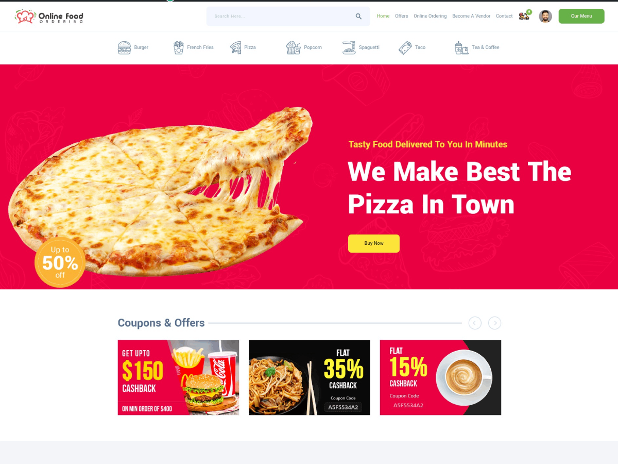Go to next coupons slide arrow

pyautogui.click(x=494, y=323)
